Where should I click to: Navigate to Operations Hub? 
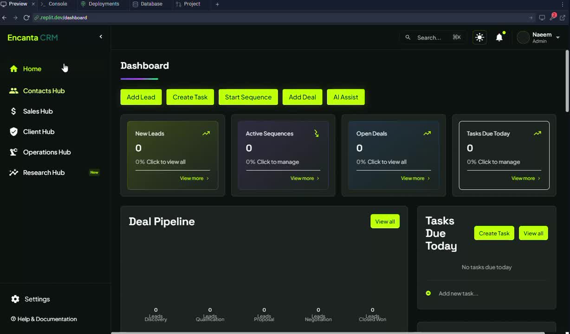tap(40, 152)
